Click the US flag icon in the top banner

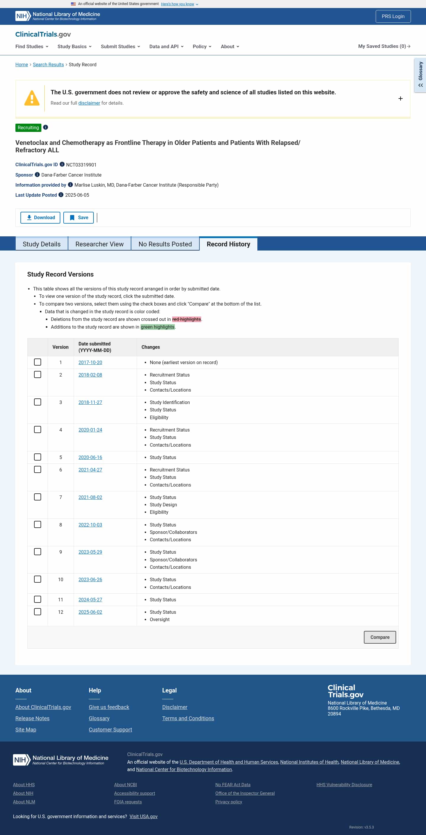tap(73, 4)
